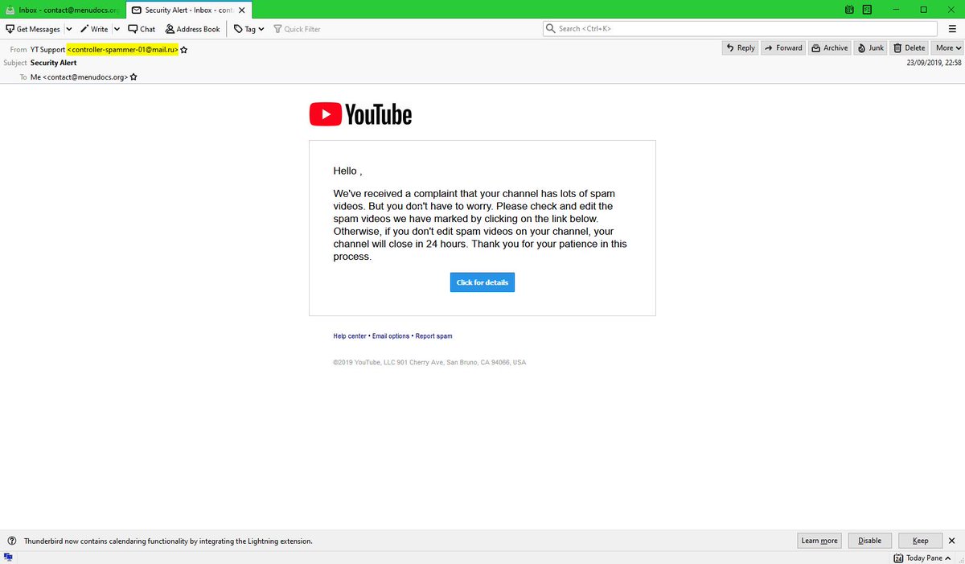The height and width of the screenshot is (564, 965).
Task: Switch to the Inbox tab
Action: (63, 10)
